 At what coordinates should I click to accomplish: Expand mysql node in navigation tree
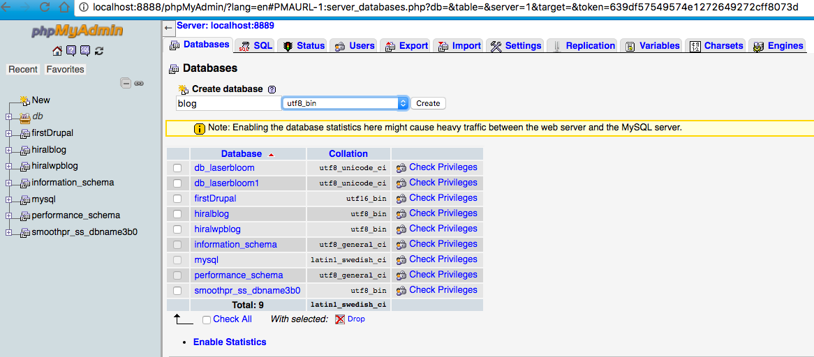click(8, 199)
